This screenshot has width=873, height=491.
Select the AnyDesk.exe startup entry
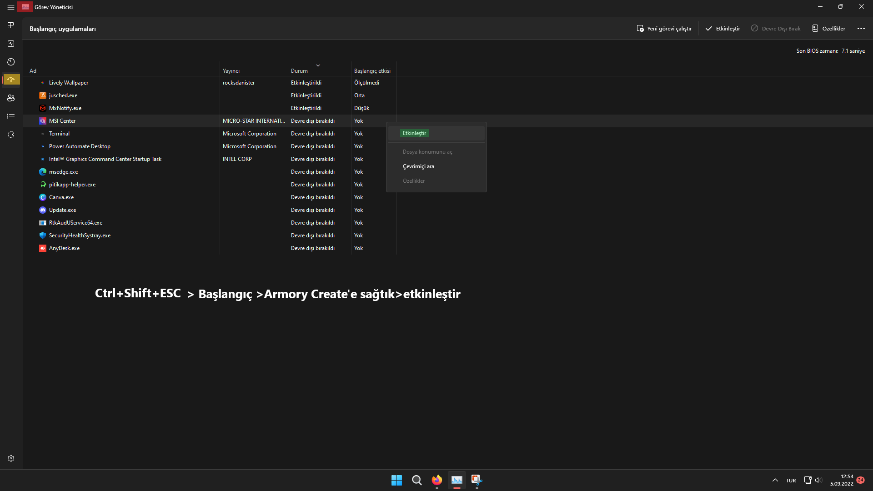64,248
